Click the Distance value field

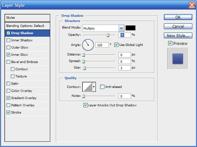click(125, 55)
